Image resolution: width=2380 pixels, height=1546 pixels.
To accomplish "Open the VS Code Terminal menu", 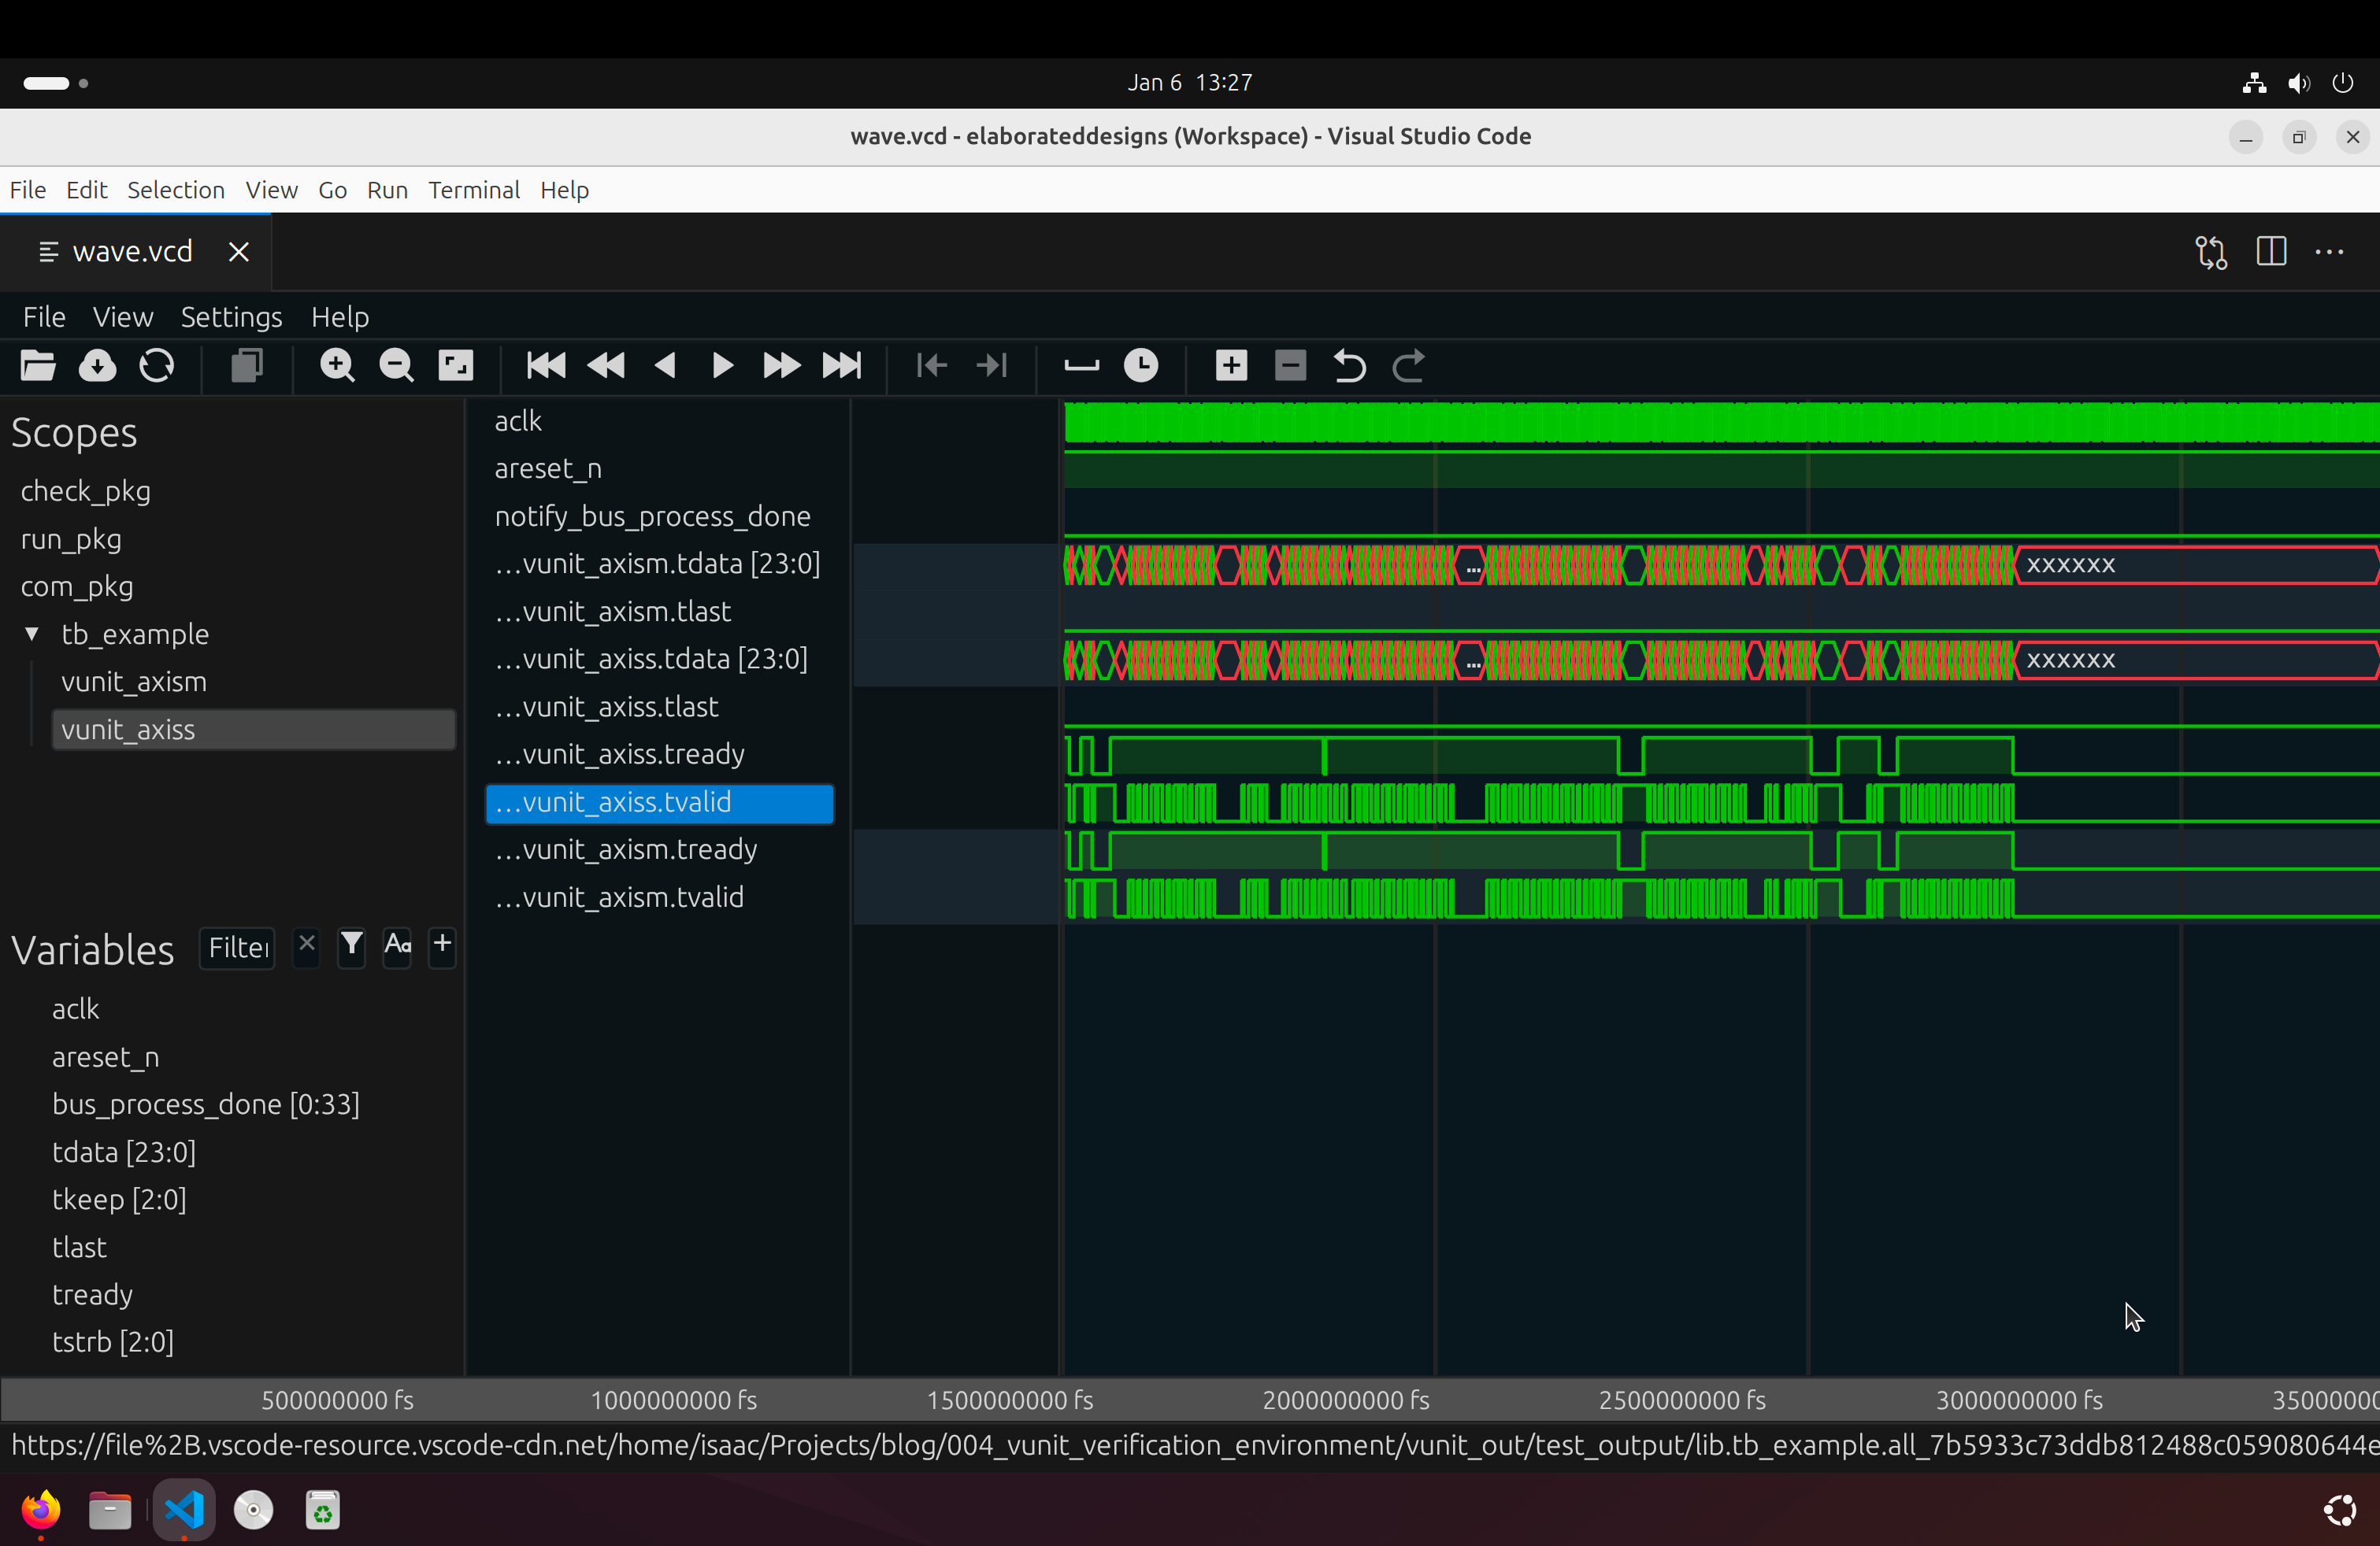I will tap(474, 190).
